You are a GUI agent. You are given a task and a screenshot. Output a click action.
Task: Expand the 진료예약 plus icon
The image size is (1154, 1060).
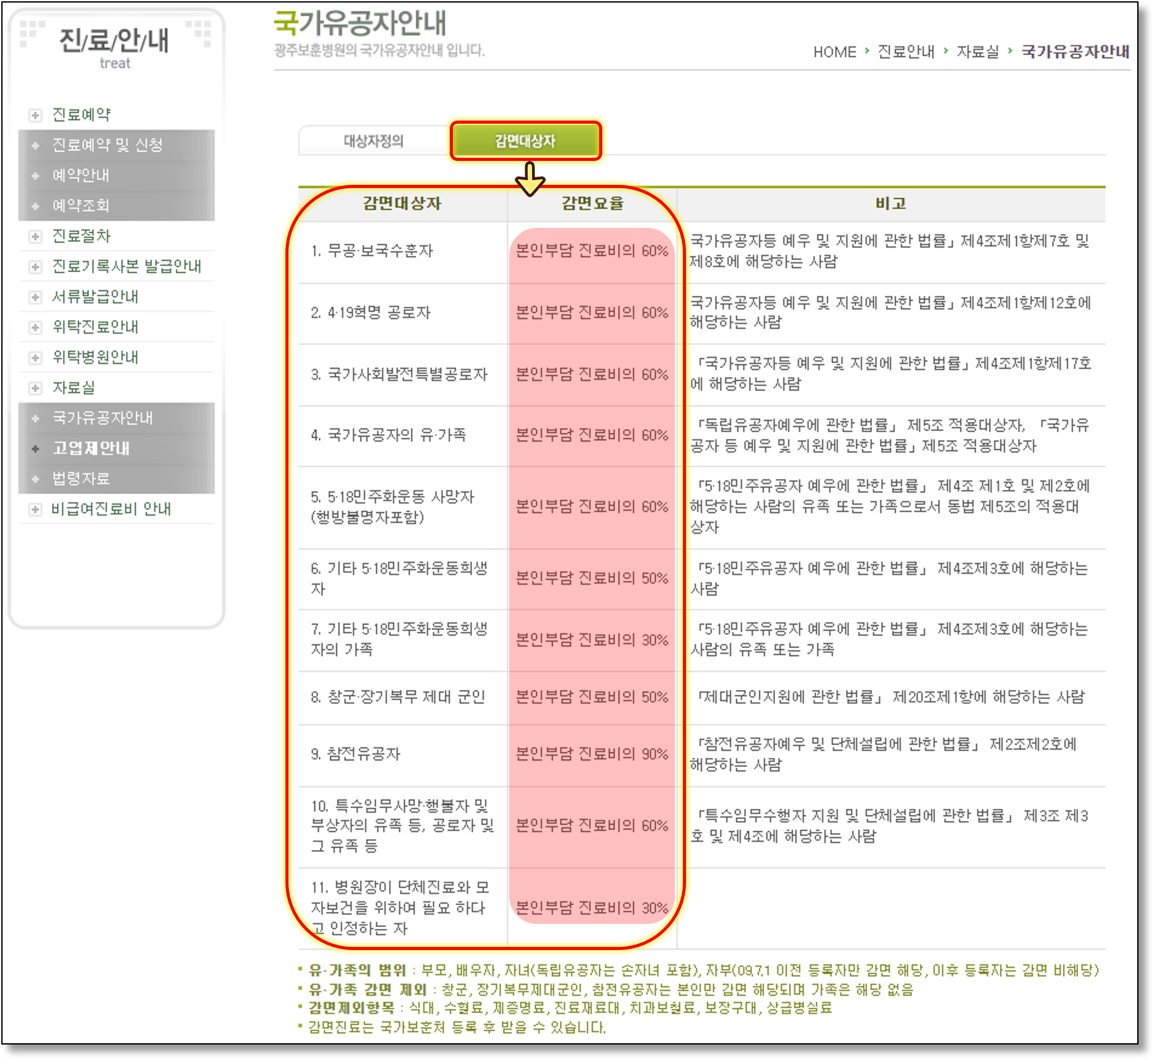35,115
